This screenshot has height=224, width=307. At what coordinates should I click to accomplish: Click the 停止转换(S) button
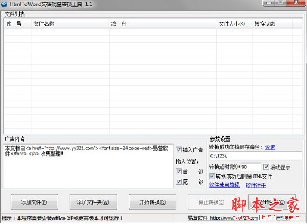(x=212, y=202)
